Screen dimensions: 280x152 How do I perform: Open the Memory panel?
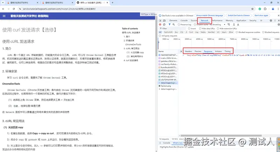(x=229, y=21)
